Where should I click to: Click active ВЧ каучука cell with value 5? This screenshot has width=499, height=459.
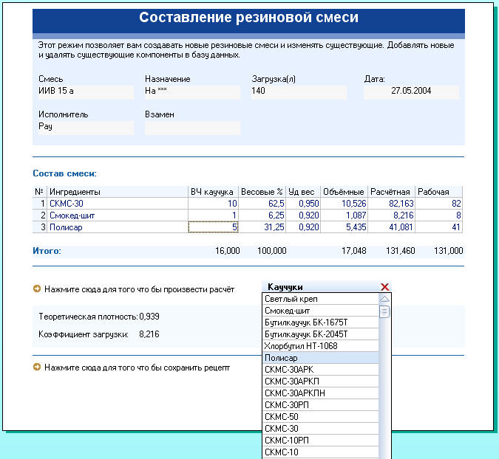pyautogui.click(x=213, y=227)
